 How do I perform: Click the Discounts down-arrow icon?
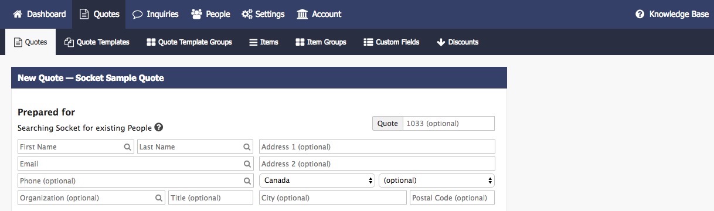point(441,42)
